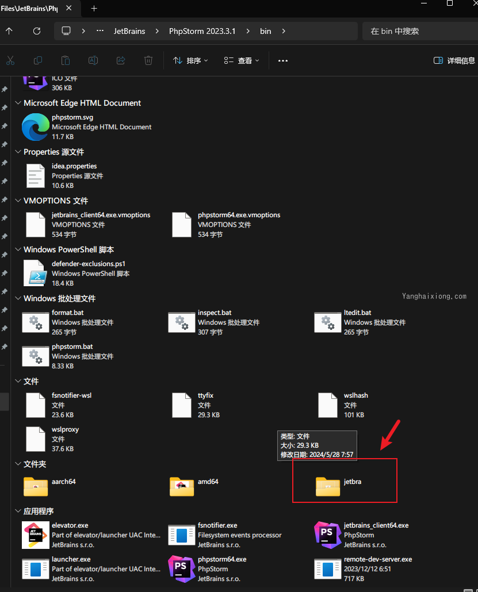478x592 pixels.
Task: Select the ltedit.bat batch file icon
Action: (328, 322)
